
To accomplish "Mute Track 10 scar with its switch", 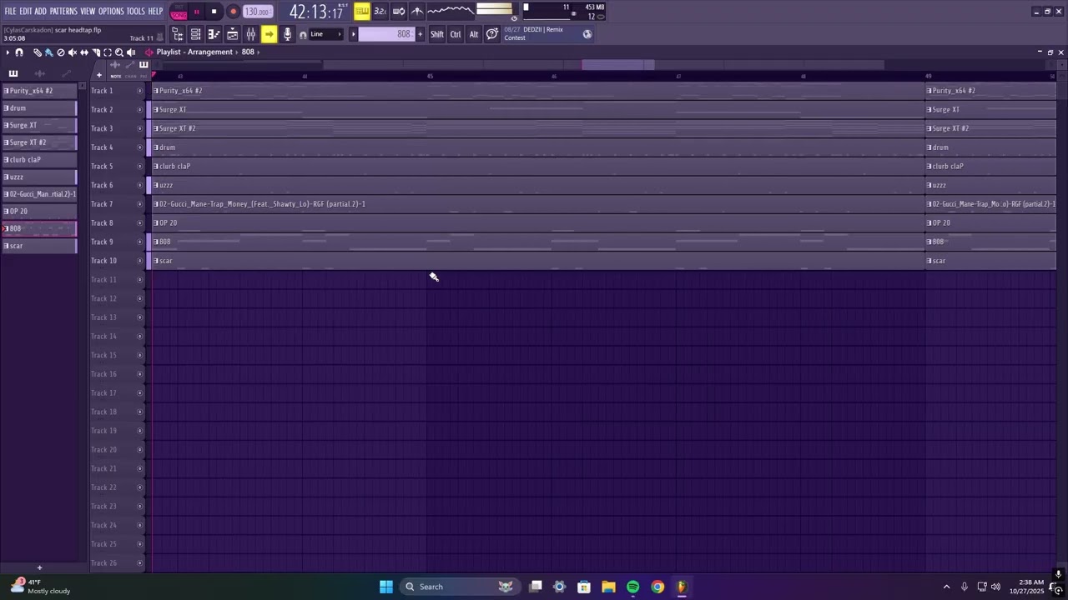I will (139, 261).
